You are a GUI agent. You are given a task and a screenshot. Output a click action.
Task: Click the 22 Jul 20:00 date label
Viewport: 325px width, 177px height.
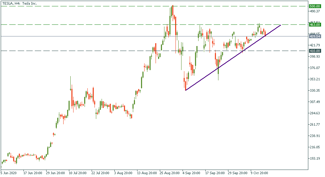point(101,173)
